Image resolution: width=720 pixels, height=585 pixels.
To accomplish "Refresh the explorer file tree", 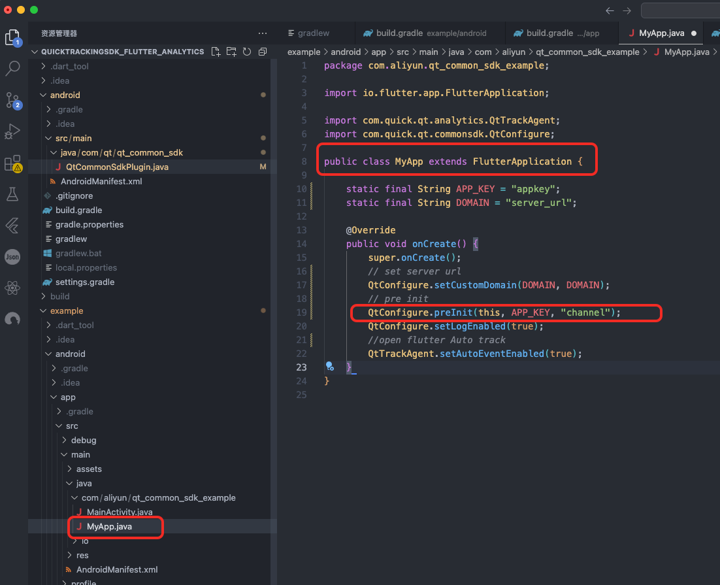I will (x=247, y=52).
